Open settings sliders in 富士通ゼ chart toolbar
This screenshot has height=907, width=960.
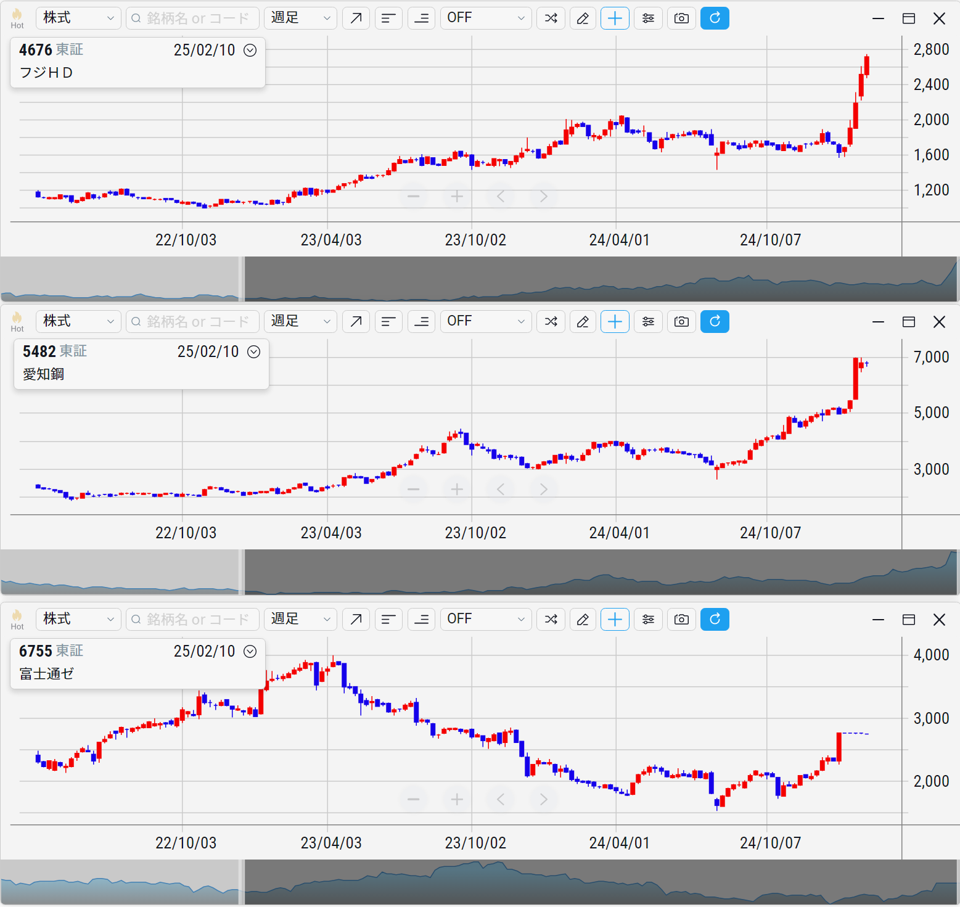tap(648, 619)
